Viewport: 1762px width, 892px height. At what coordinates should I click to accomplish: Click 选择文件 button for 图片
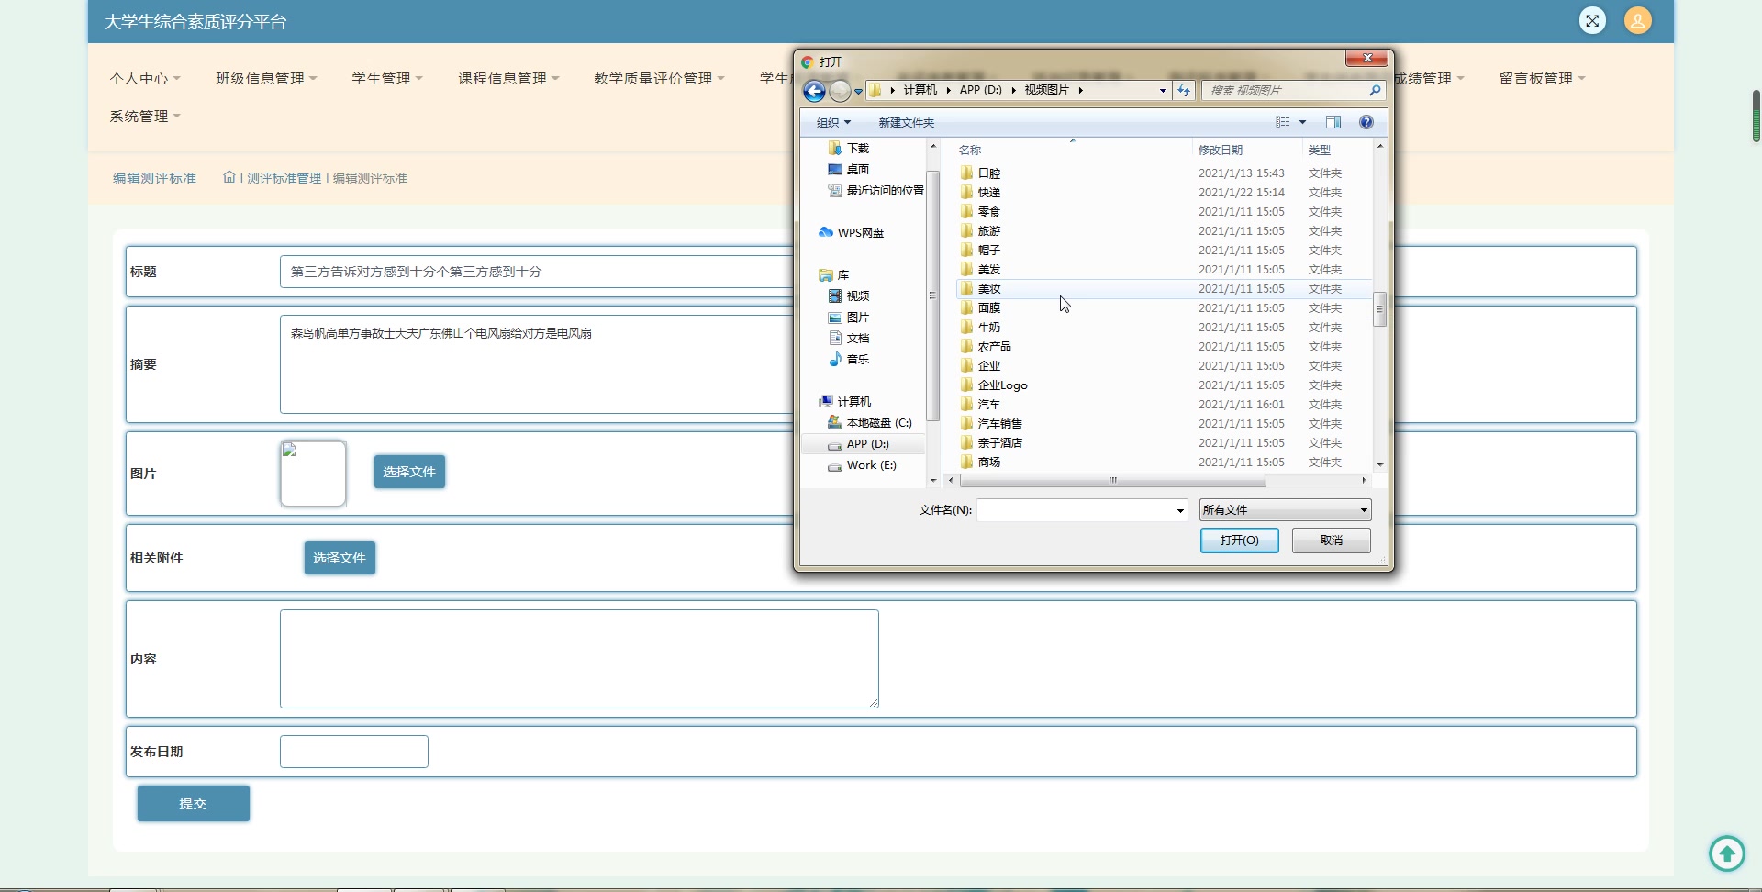point(409,472)
